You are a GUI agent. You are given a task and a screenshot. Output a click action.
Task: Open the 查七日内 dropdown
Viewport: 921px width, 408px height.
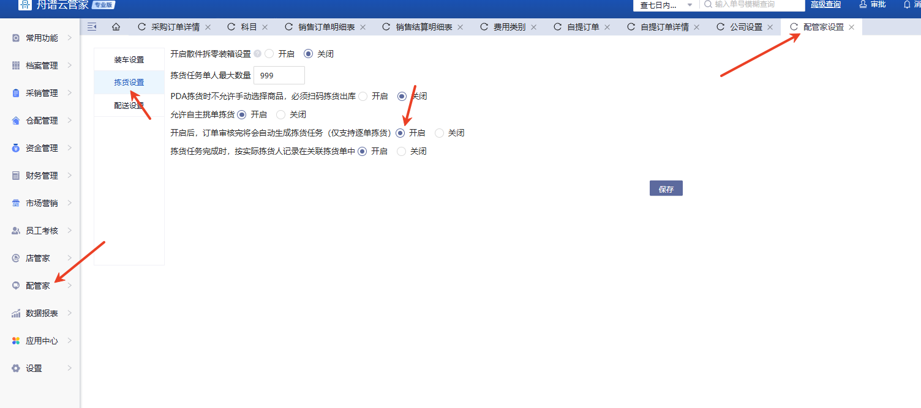666,5
